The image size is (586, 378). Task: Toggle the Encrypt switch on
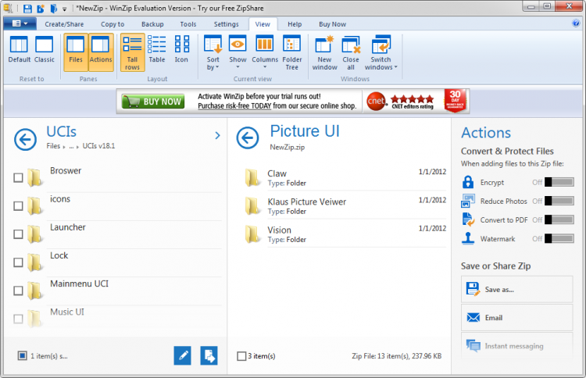tap(559, 182)
